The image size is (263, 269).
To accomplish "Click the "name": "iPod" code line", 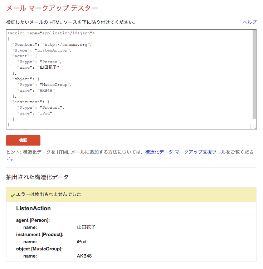I will [x=35, y=113].
